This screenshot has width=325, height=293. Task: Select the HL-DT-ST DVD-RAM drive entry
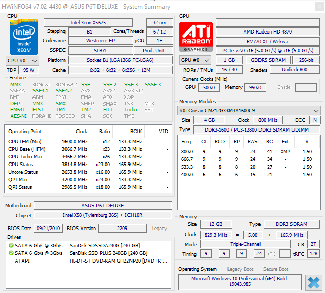coord(88,261)
